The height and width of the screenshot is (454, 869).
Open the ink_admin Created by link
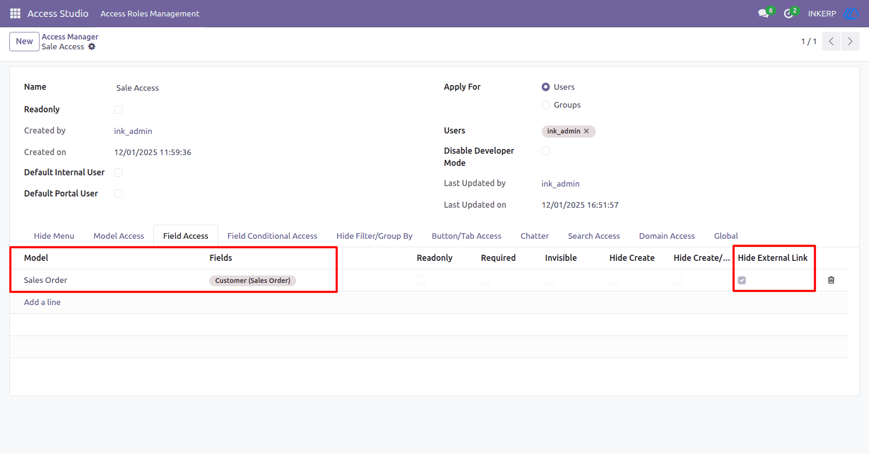(x=133, y=131)
